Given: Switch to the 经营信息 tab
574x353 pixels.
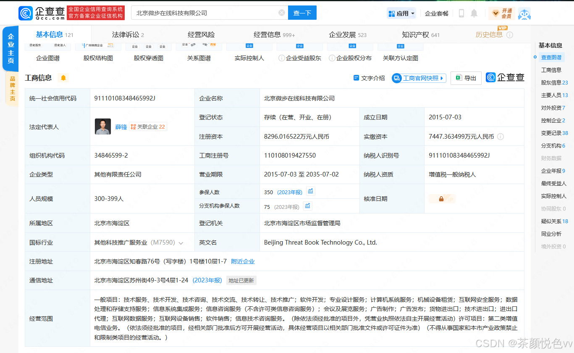Looking at the screenshot, I should coord(274,34).
